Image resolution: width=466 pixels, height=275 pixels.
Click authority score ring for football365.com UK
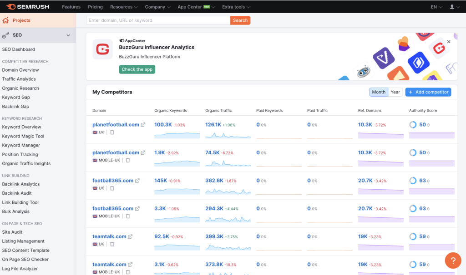tap(413, 181)
